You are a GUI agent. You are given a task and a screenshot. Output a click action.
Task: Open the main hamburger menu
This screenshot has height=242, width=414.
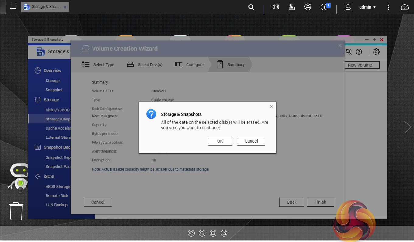coord(13,6)
